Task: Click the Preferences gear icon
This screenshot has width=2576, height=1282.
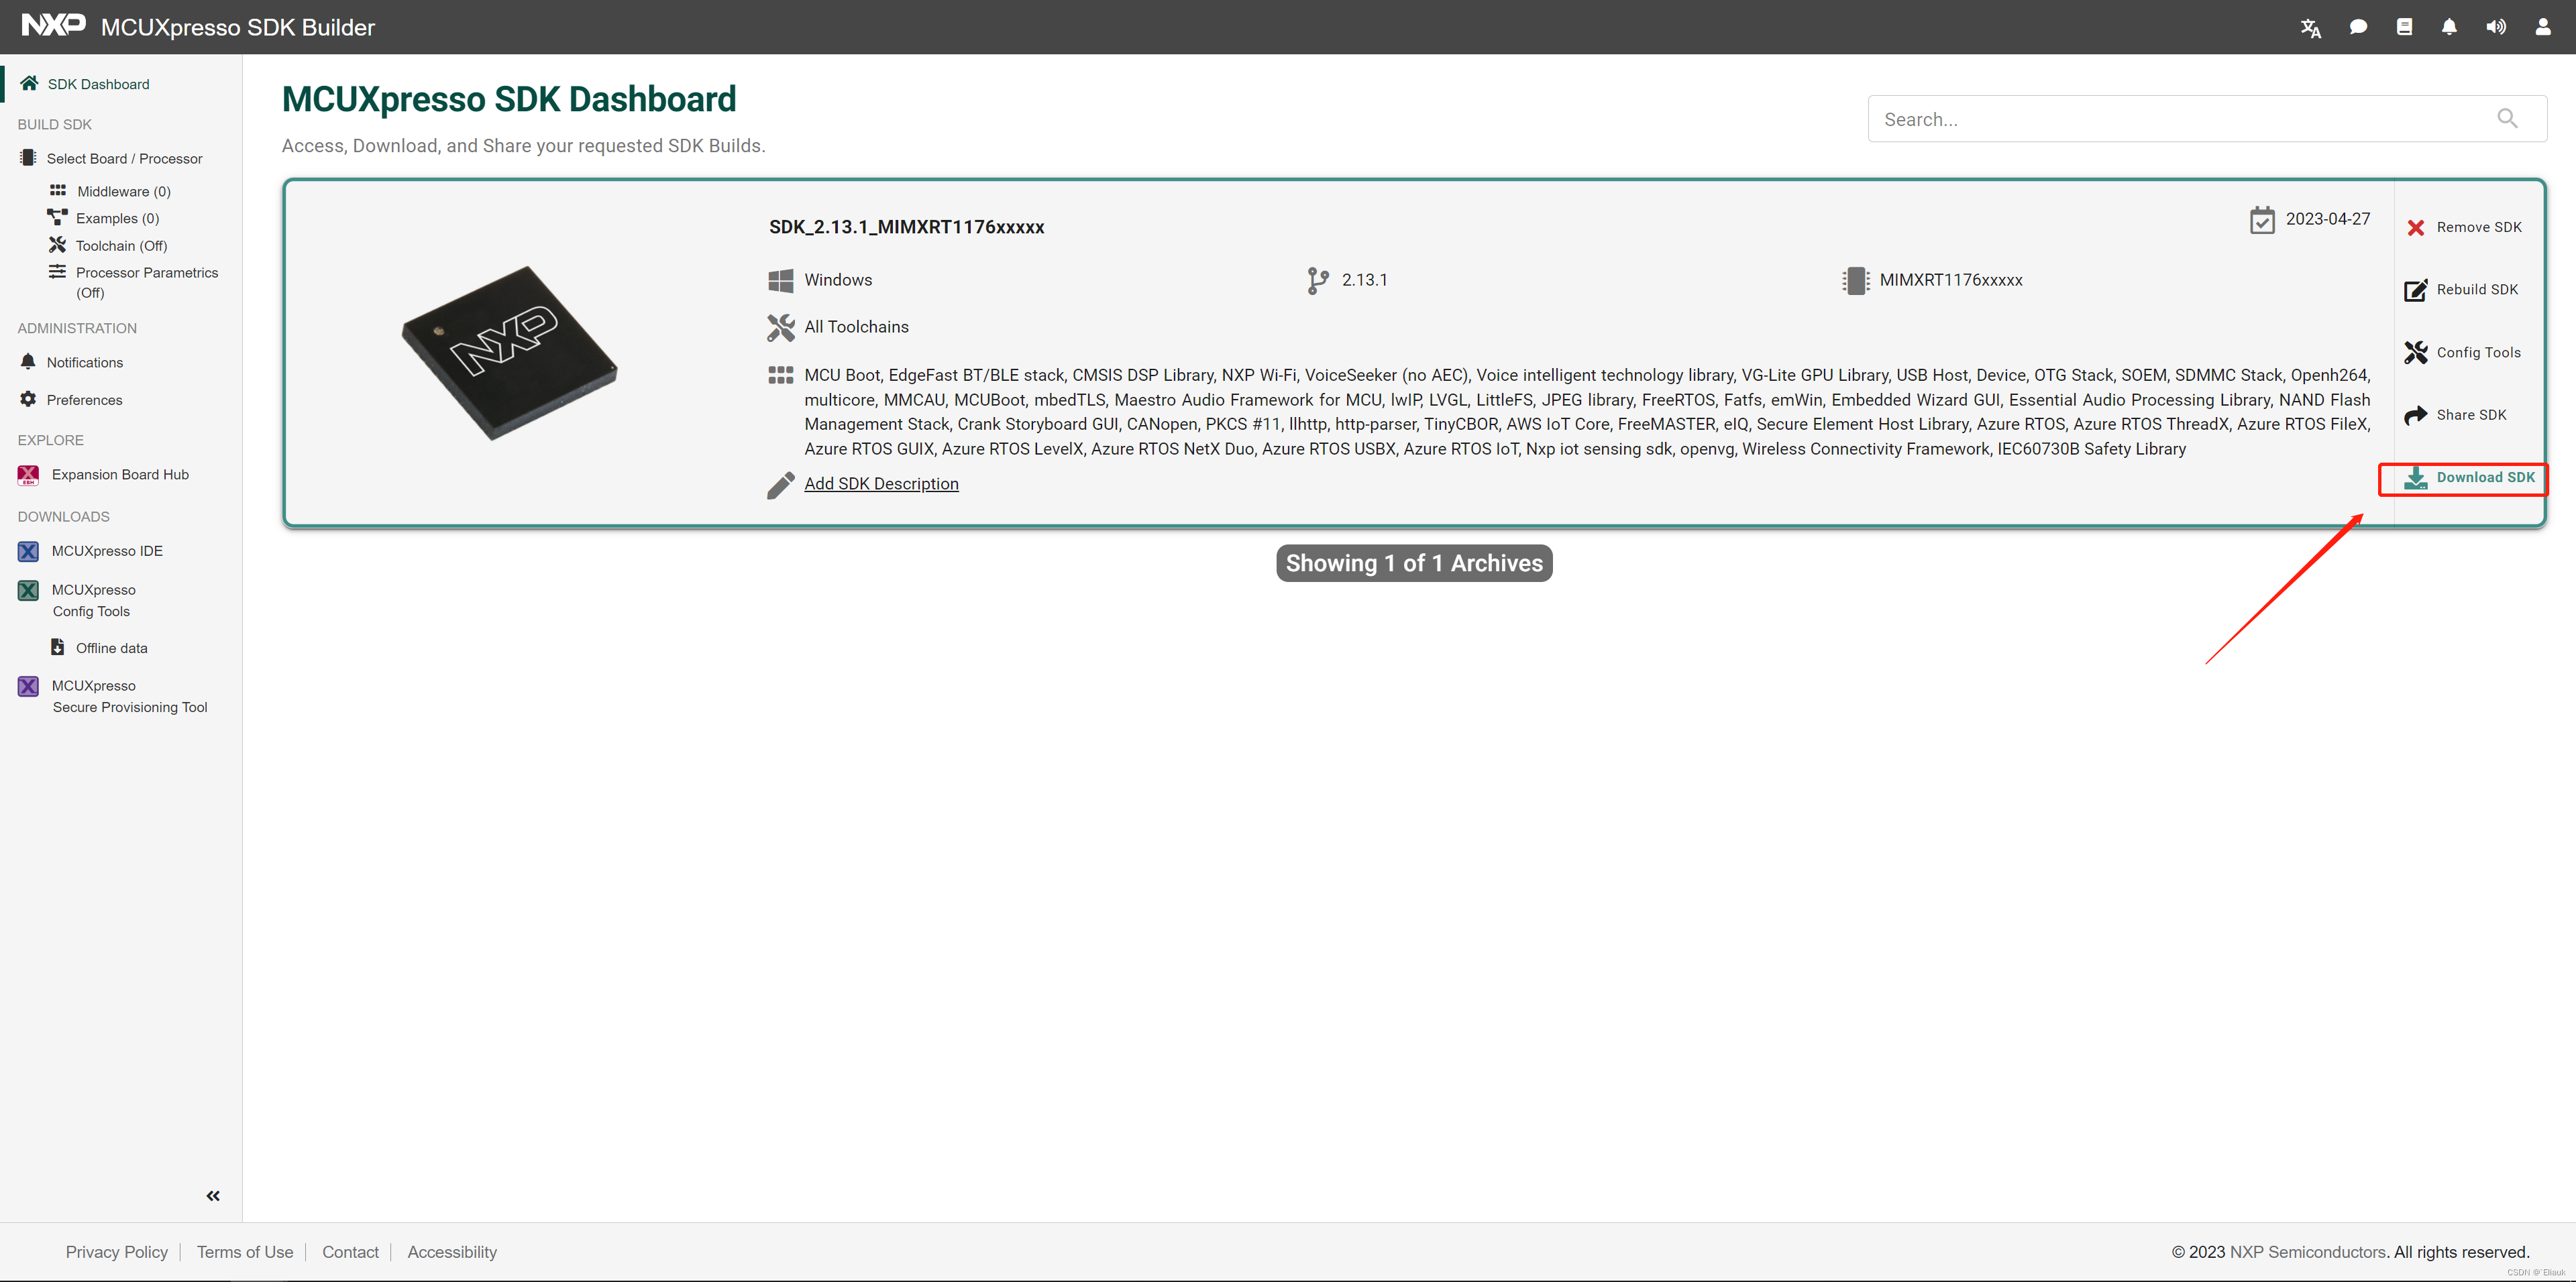Action: [28, 400]
